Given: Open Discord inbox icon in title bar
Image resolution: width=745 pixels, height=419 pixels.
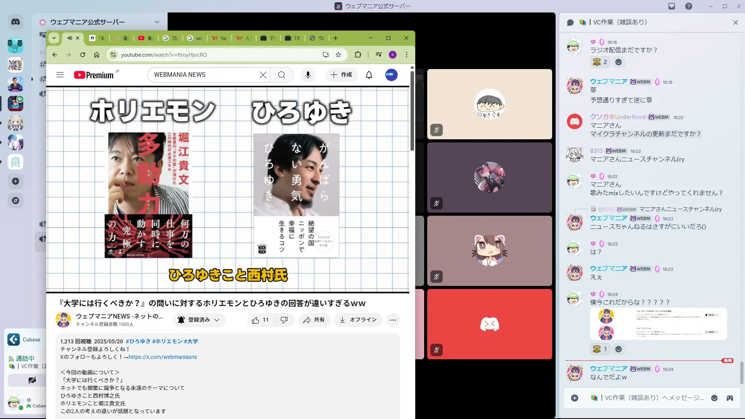Looking at the screenshot, I should [672, 6].
